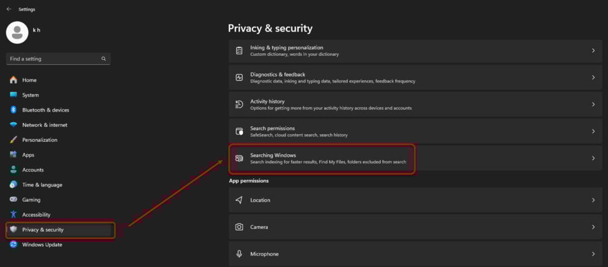Image resolution: width=608 pixels, height=267 pixels.
Task: Click the user profile avatar
Action: pyautogui.click(x=17, y=33)
